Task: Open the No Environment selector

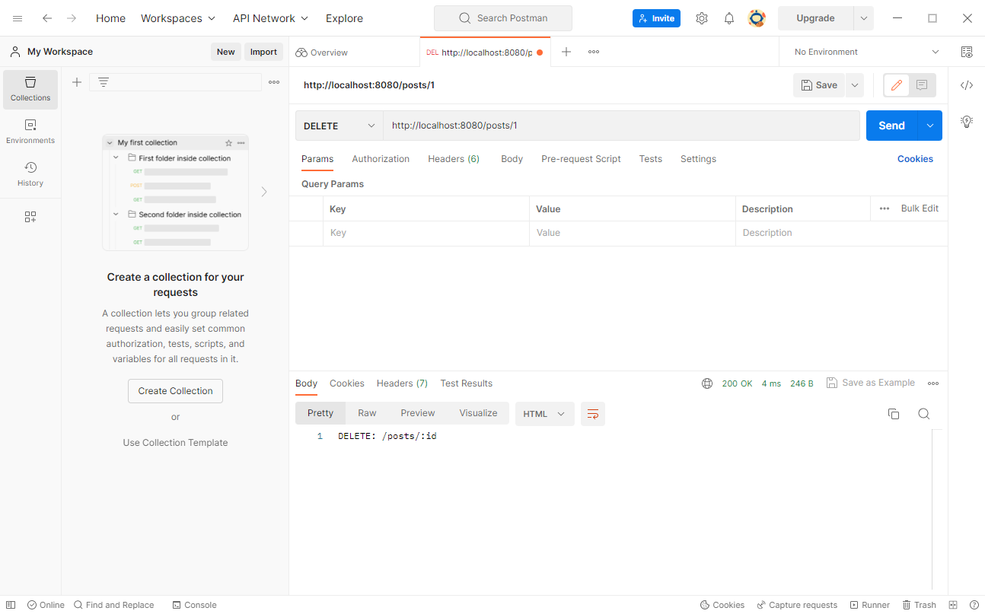Action: pos(867,52)
